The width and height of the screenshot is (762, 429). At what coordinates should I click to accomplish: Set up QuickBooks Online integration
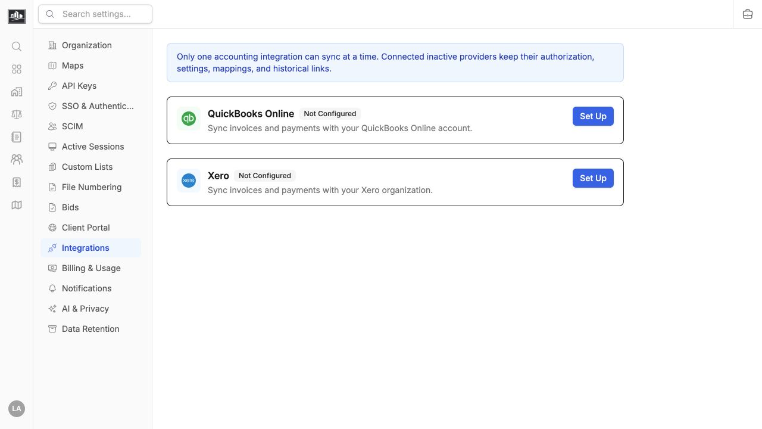click(x=593, y=116)
